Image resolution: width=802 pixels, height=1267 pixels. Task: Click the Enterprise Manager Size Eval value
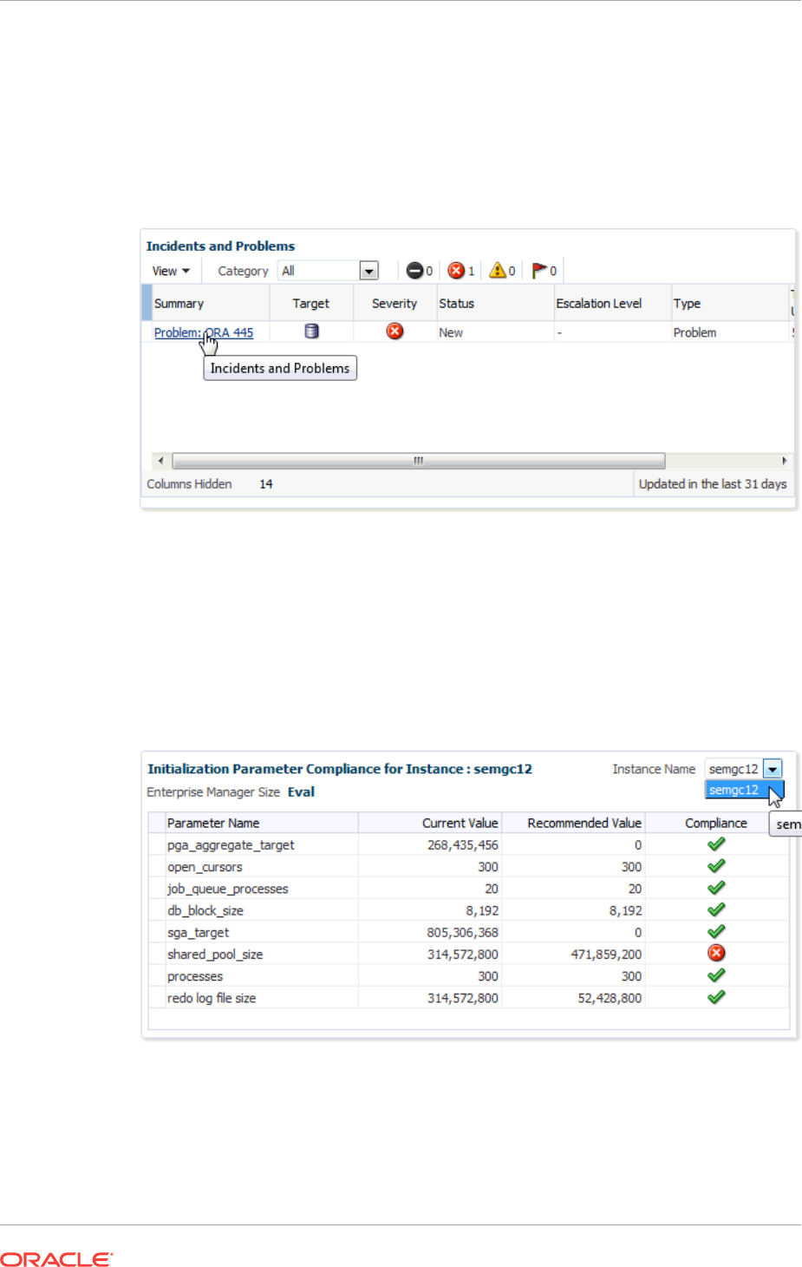click(x=301, y=791)
